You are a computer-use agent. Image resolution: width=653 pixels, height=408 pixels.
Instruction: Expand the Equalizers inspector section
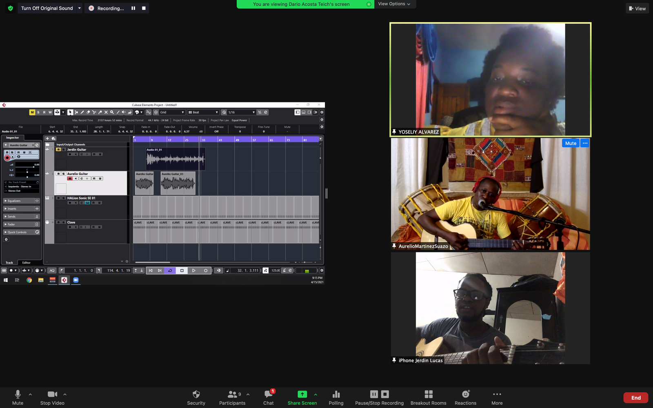[21, 201]
